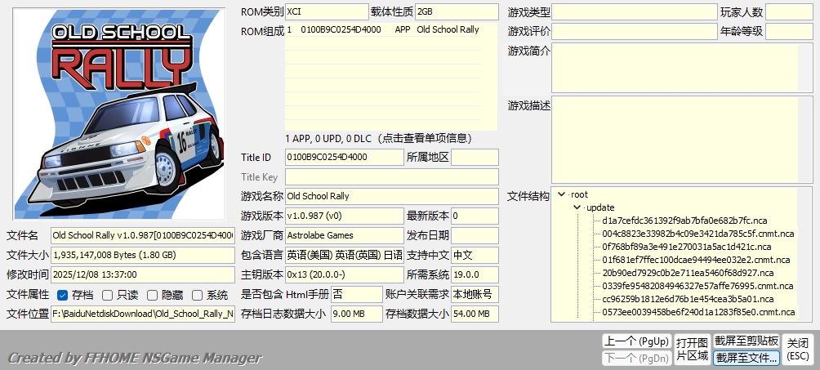Check the 系统 system attribute checkbox
820x370 pixels.
[x=198, y=295]
